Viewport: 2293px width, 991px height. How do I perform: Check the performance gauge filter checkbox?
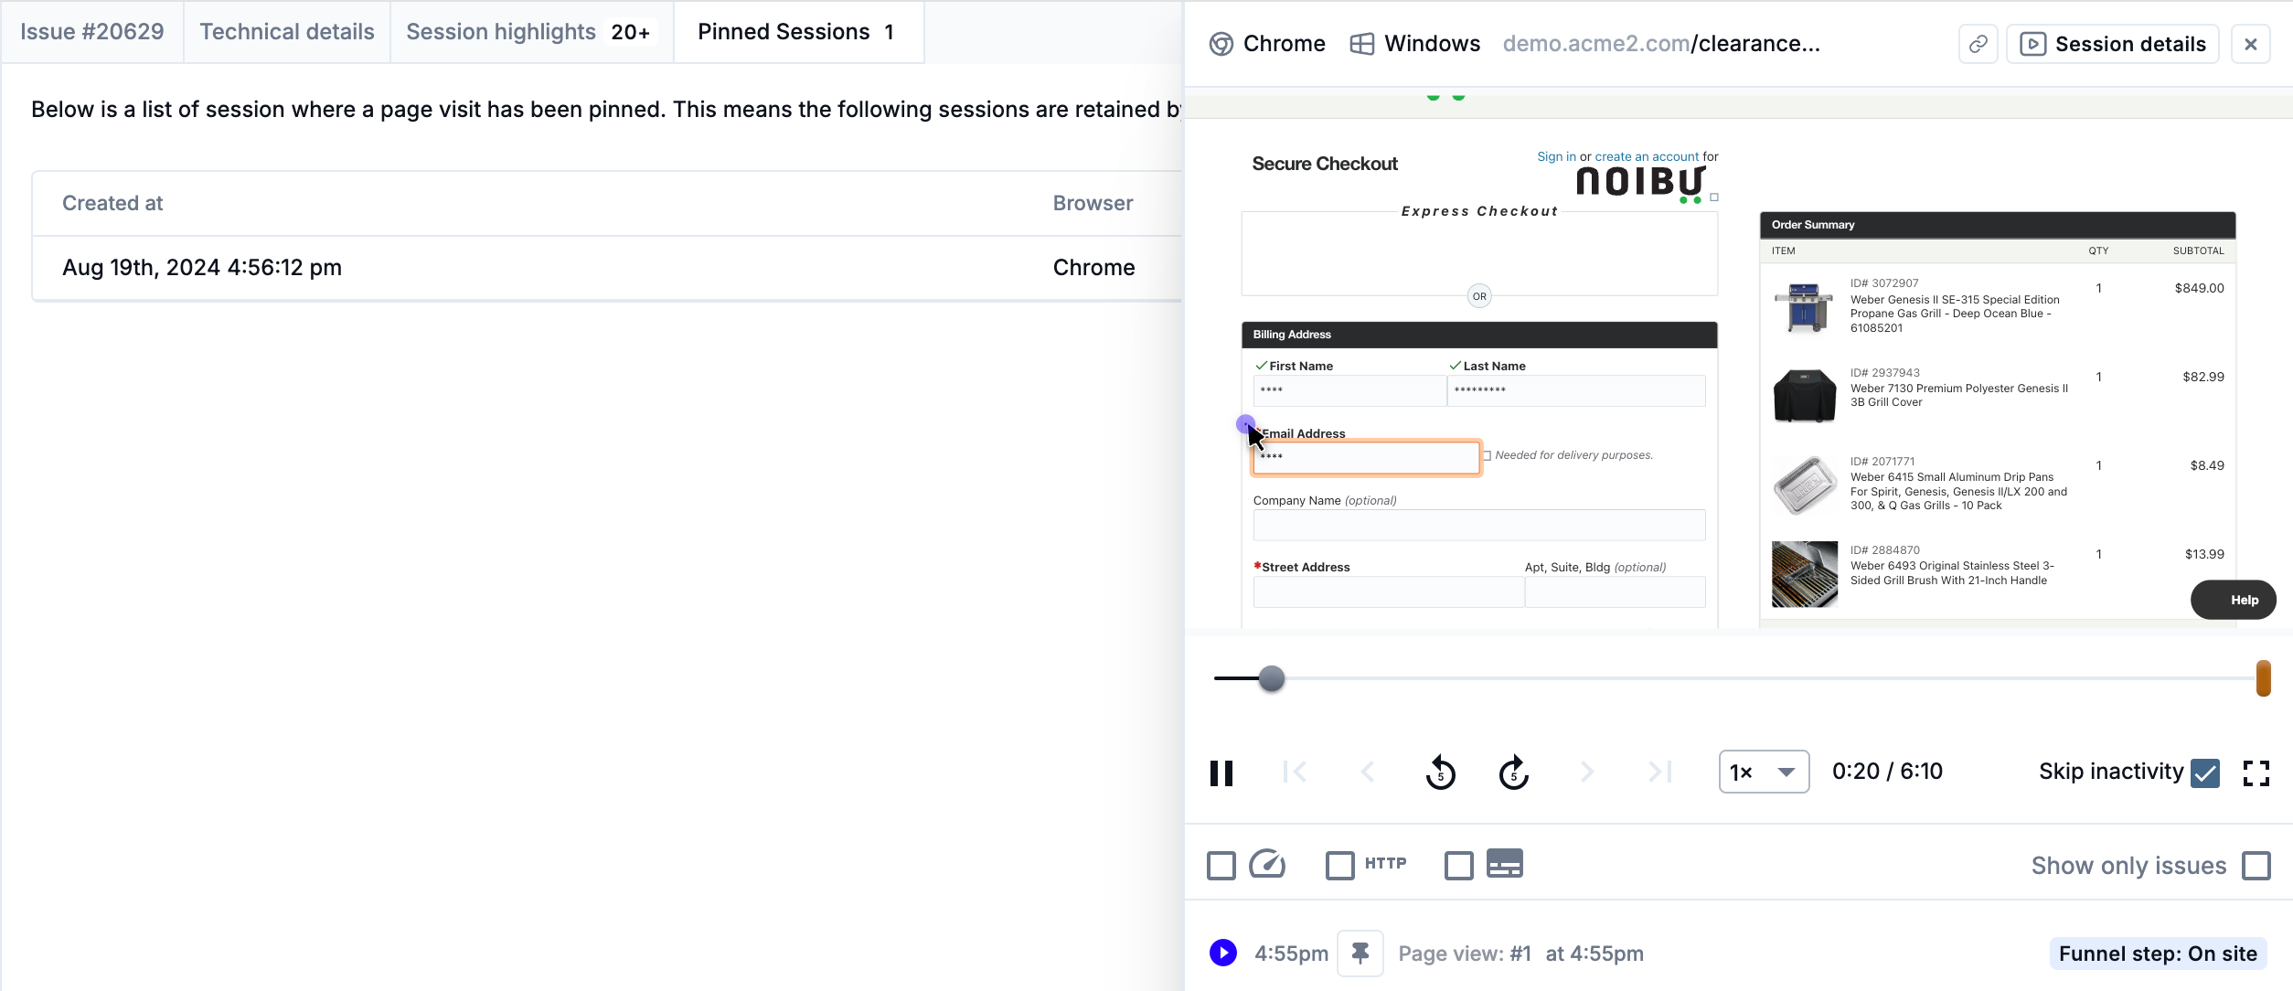(1221, 866)
